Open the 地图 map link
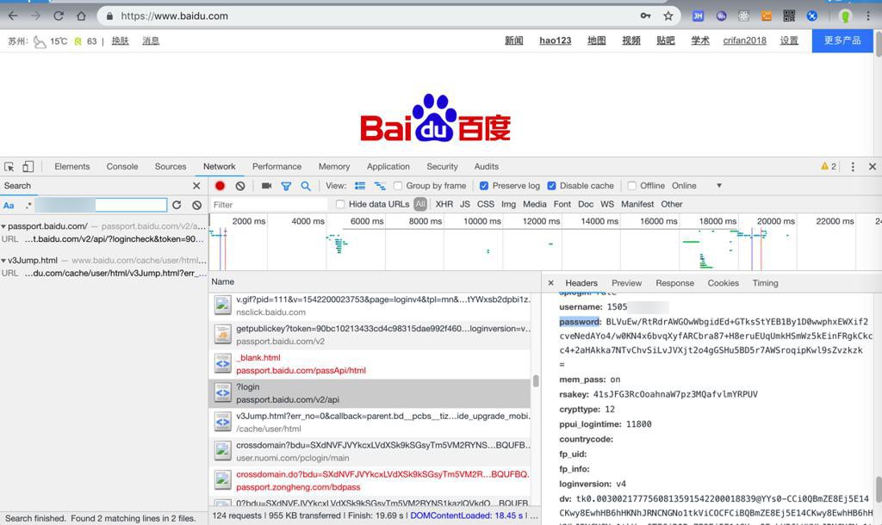 596,40
